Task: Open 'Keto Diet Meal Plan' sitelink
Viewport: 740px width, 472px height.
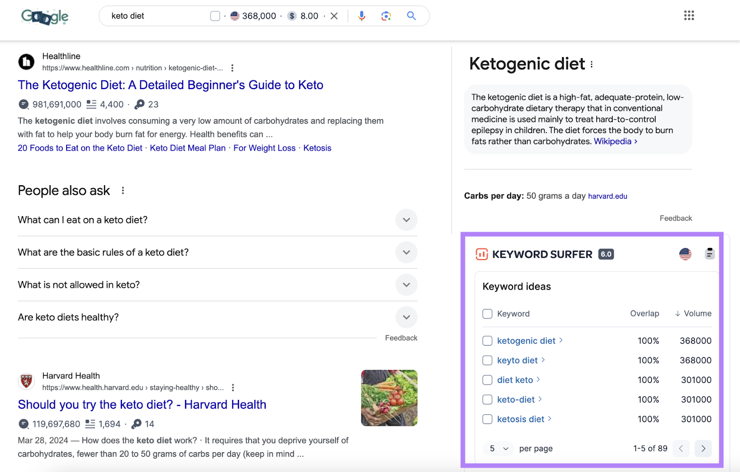Action: pos(188,148)
